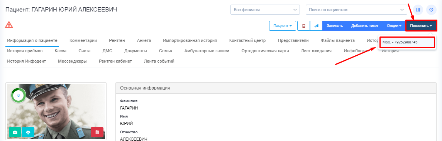The image size is (442, 141).
Task: Open the clock history icon
Action: coord(431,10)
